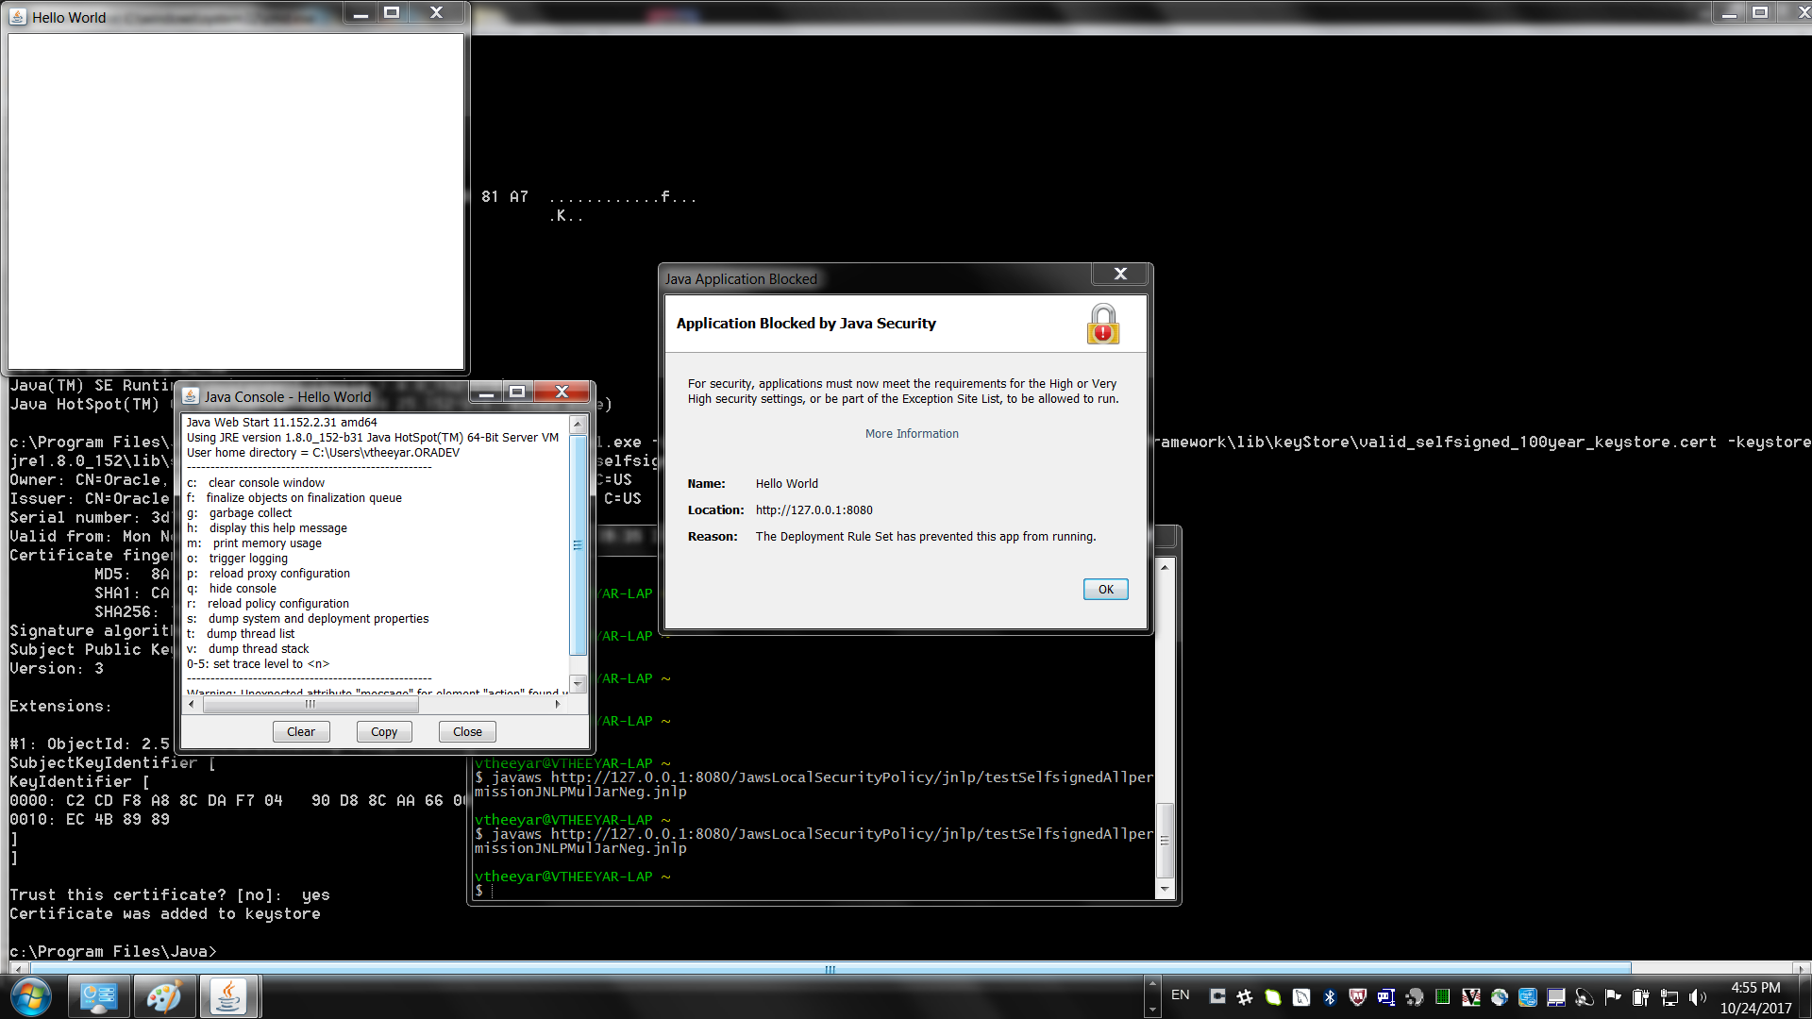This screenshot has width=1812, height=1019.
Task: Click taskbar toolbar scroll down arrow
Action: coord(1152,1009)
